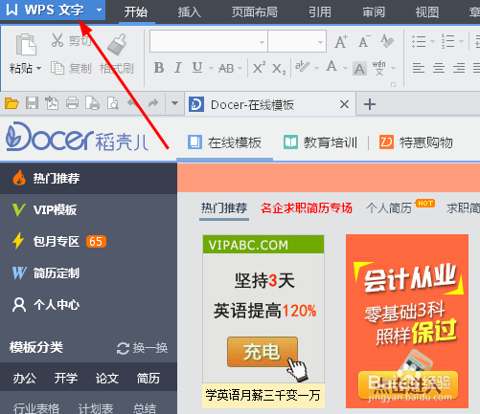Open quick access toolbar customize dropdown
480x414 pixels.
pos(174,103)
